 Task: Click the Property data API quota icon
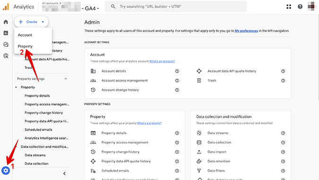[93, 161]
